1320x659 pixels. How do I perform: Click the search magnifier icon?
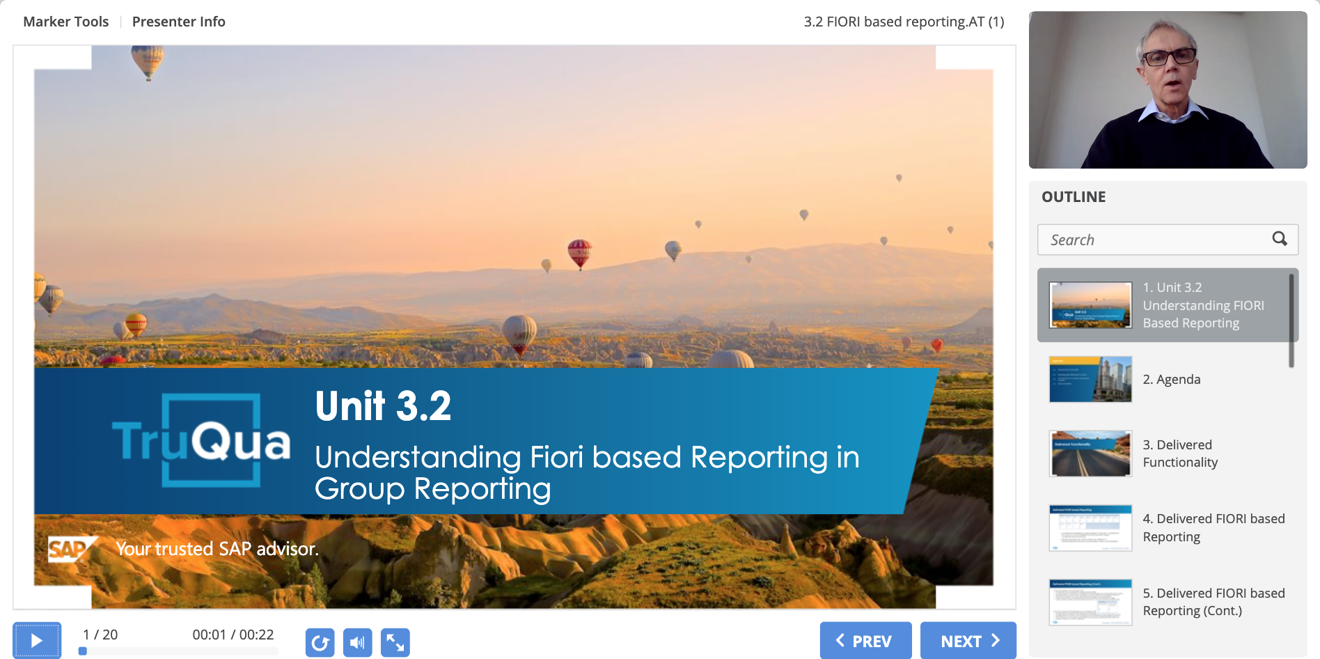click(x=1280, y=239)
